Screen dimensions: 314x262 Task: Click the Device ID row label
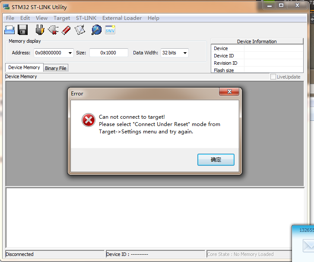click(224, 56)
